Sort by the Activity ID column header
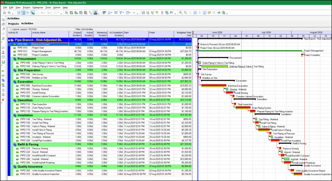 click(19, 34)
